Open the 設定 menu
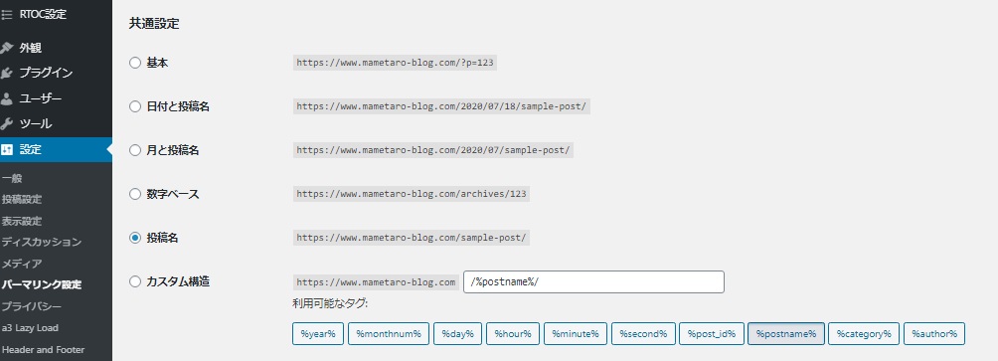The width and height of the screenshot is (998, 361). click(x=56, y=149)
